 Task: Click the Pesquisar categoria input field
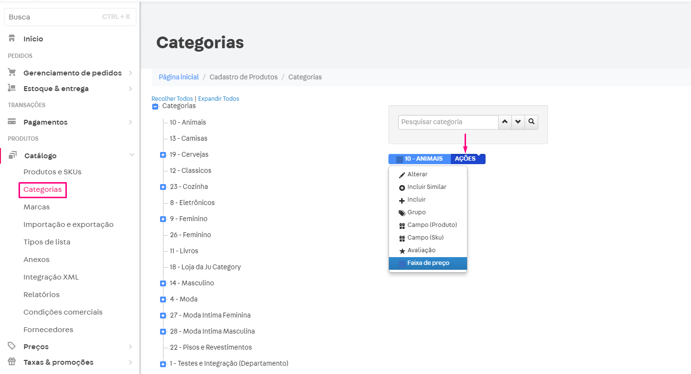pos(447,122)
